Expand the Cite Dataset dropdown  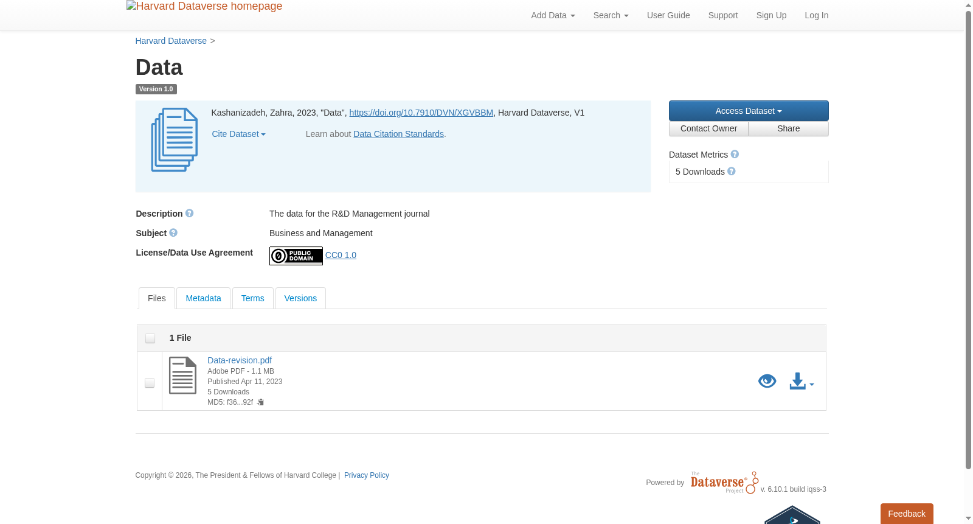click(238, 134)
